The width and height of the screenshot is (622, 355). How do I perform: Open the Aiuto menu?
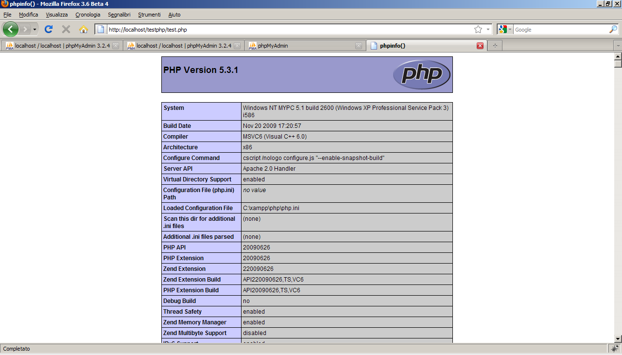pos(174,15)
